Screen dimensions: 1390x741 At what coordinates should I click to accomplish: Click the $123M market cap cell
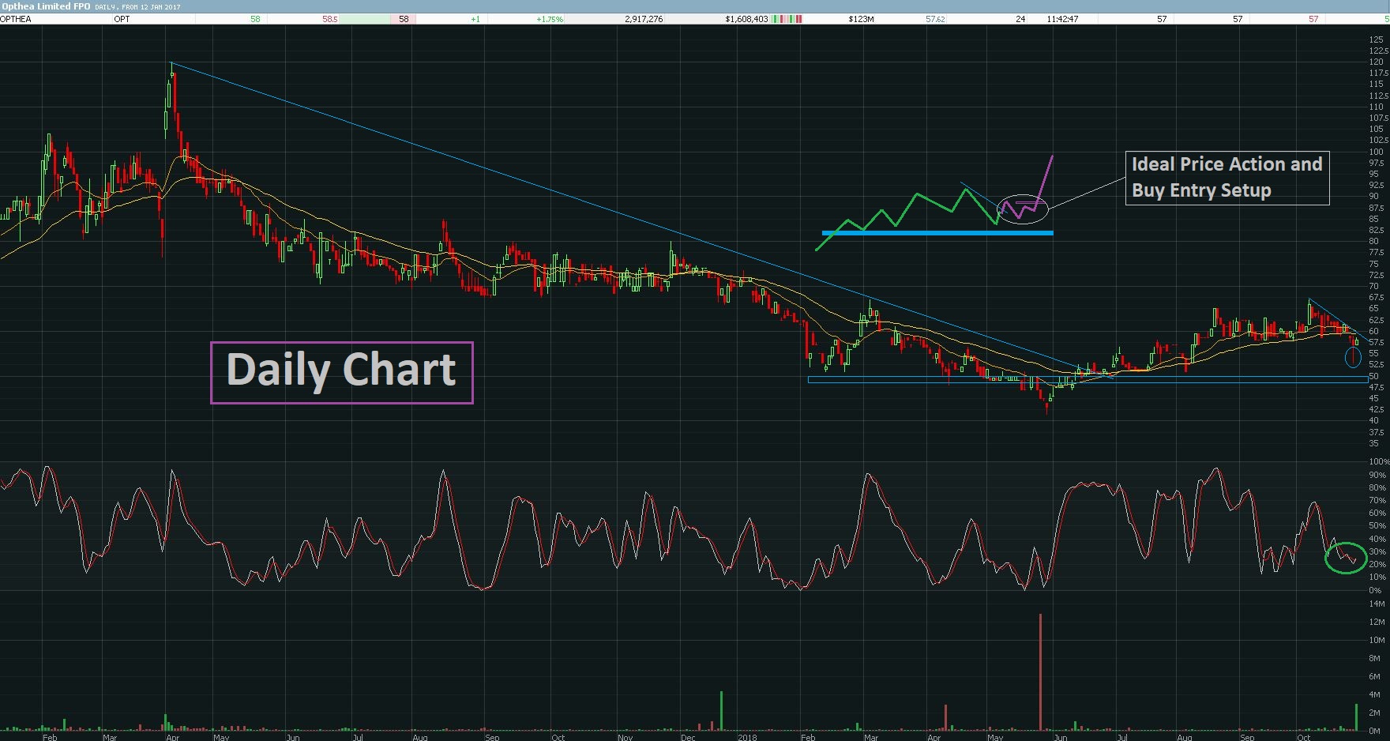pyautogui.click(x=861, y=19)
